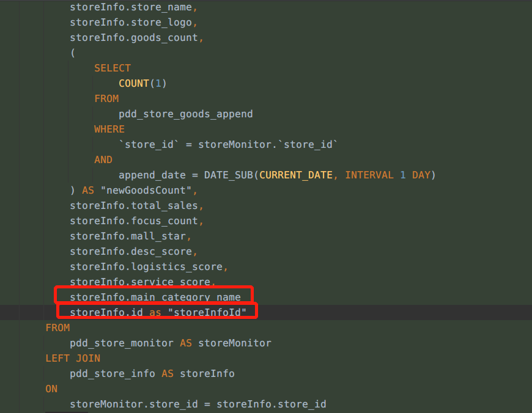Click pdd_store_info table name
The image size is (532, 413).
pyautogui.click(x=113, y=373)
